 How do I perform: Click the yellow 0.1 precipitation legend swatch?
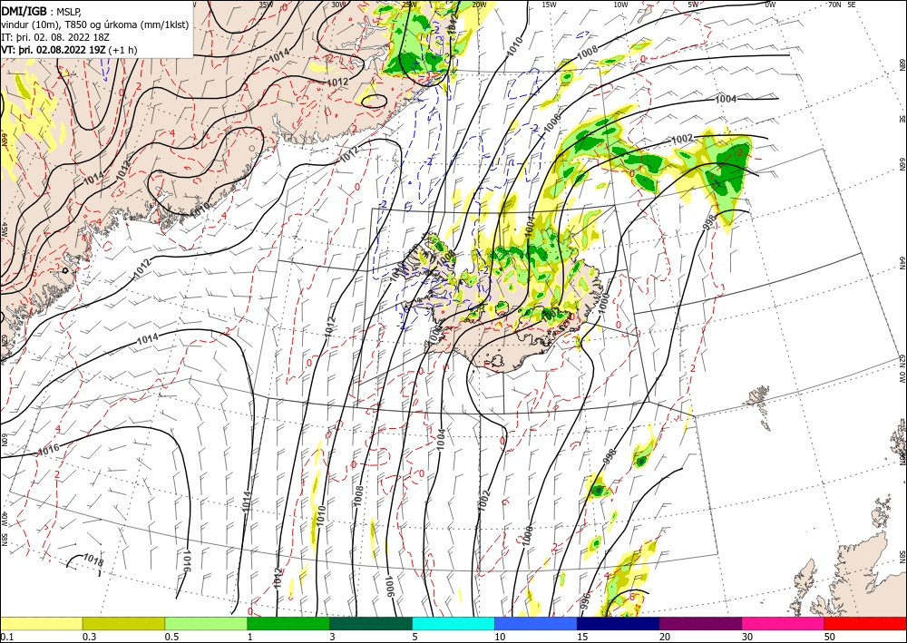tap(41, 623)
